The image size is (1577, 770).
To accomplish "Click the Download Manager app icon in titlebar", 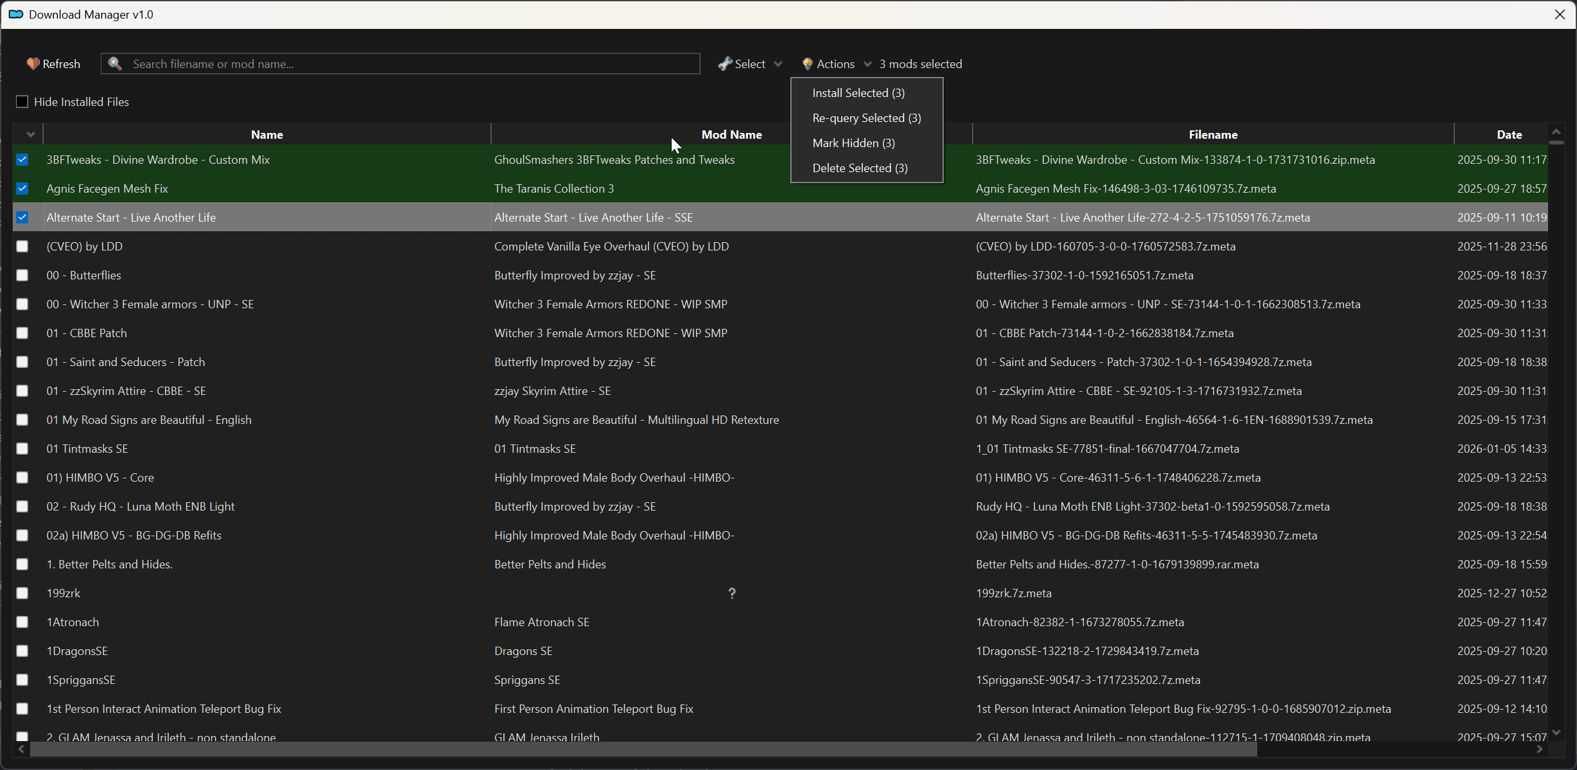I will [16, 14].
